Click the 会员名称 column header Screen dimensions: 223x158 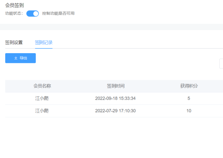[x=42, y=86]
